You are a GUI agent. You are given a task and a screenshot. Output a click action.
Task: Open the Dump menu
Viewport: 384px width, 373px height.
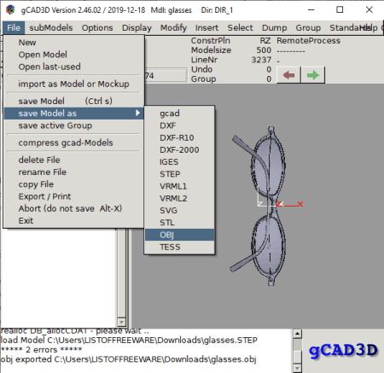[x=274, y=28]
